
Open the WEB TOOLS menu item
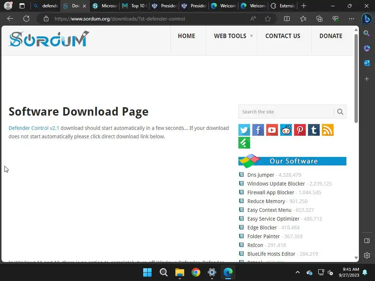[230, 36]
